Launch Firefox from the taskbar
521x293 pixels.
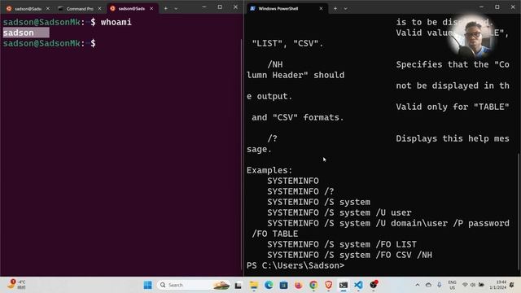(299, 285)
